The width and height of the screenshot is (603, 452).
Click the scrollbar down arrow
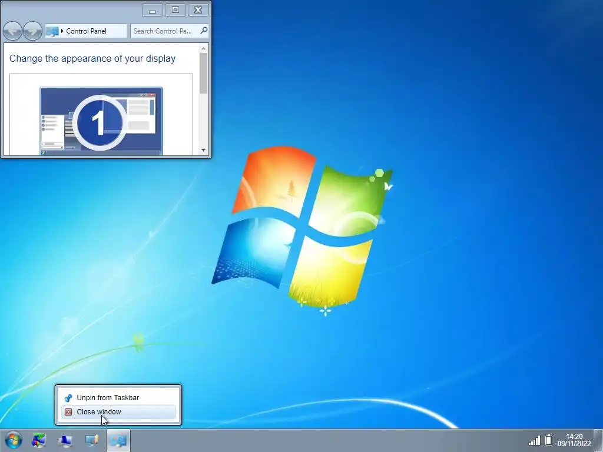[203, 150]
